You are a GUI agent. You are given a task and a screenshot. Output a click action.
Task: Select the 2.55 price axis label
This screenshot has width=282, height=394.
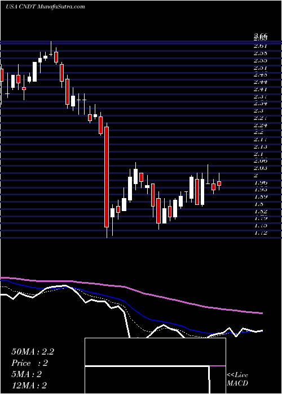(261, 61)
